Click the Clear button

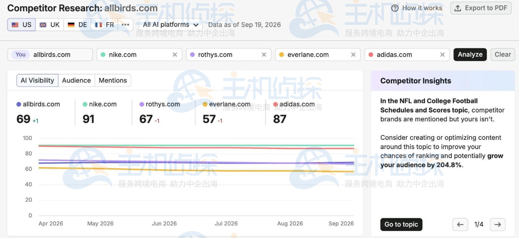503,55
